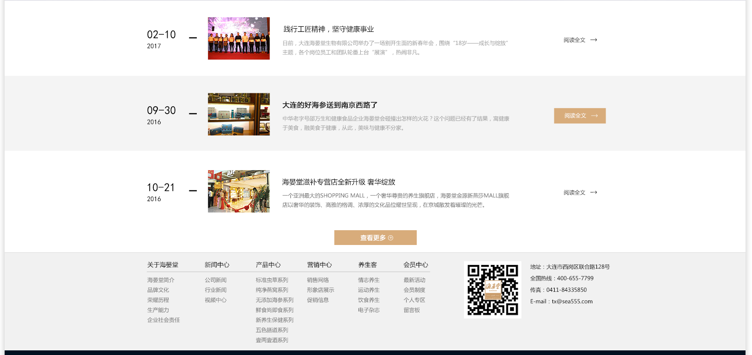
Task: Open 会员制度 under 会员中心
Action: click(x=414, y=290)
